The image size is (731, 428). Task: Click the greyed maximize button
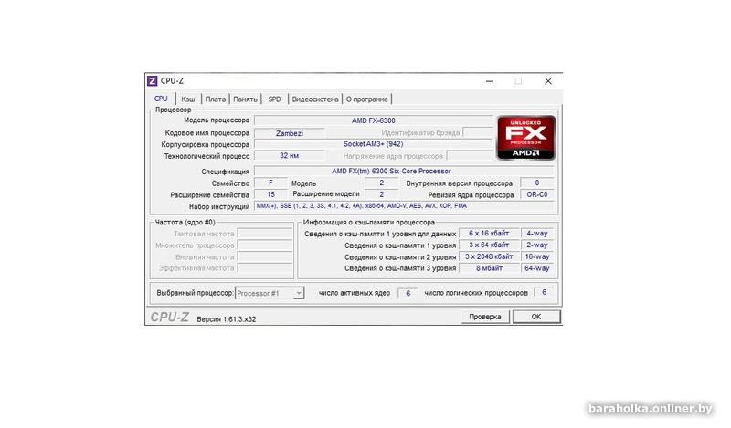pyautogui.click(x=518, y=81)
